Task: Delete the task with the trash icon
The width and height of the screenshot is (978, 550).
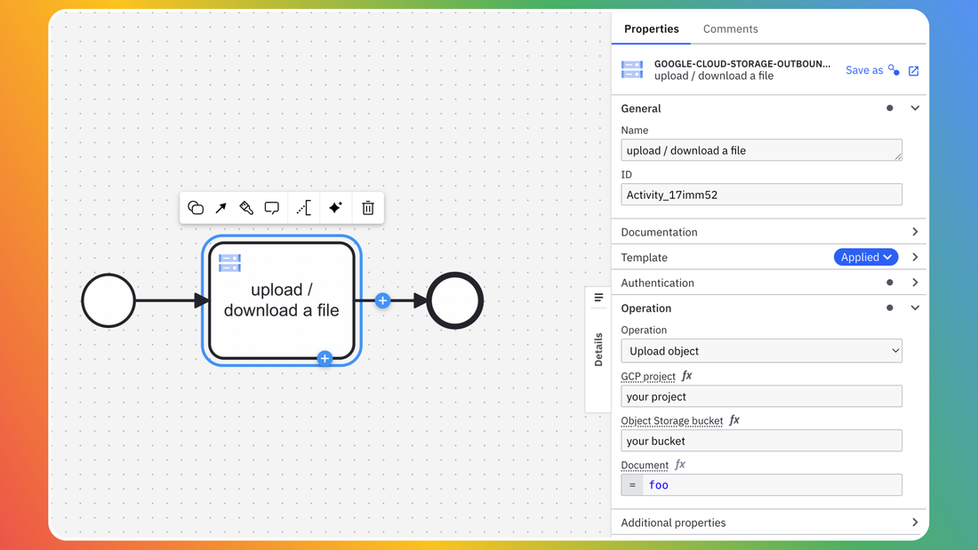Action: [368, 208]
